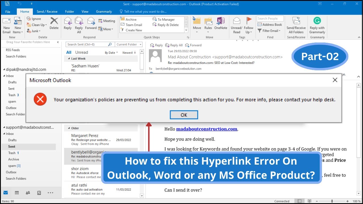Click the Meeting reply icon

click(100, 21)
